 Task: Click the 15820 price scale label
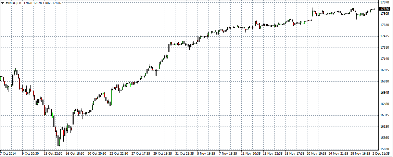coord(385,149)
